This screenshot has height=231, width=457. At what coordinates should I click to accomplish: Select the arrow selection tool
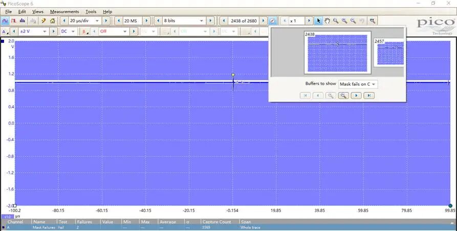click(318, 20)
